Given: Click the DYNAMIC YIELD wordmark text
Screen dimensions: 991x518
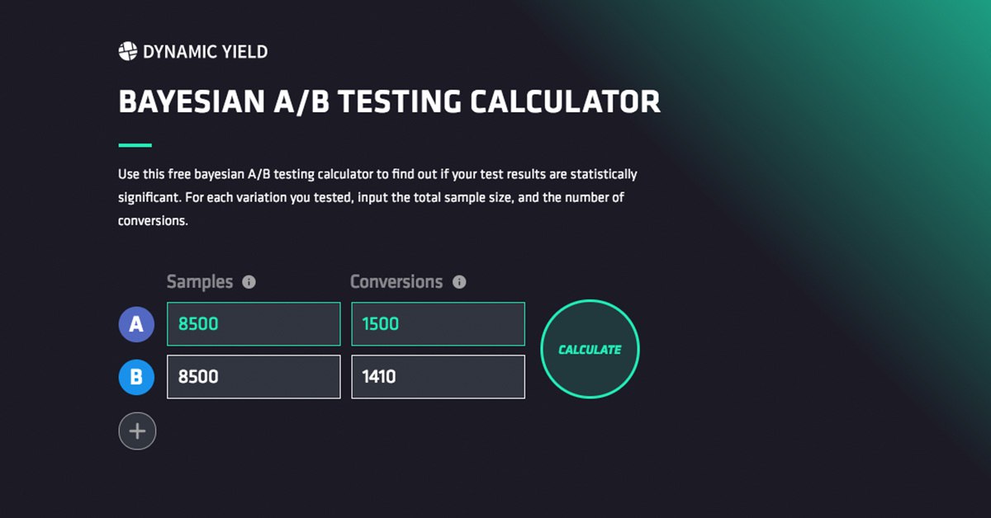Looking at the screenshot, I should pyautogui.click(x=205, y=52).
